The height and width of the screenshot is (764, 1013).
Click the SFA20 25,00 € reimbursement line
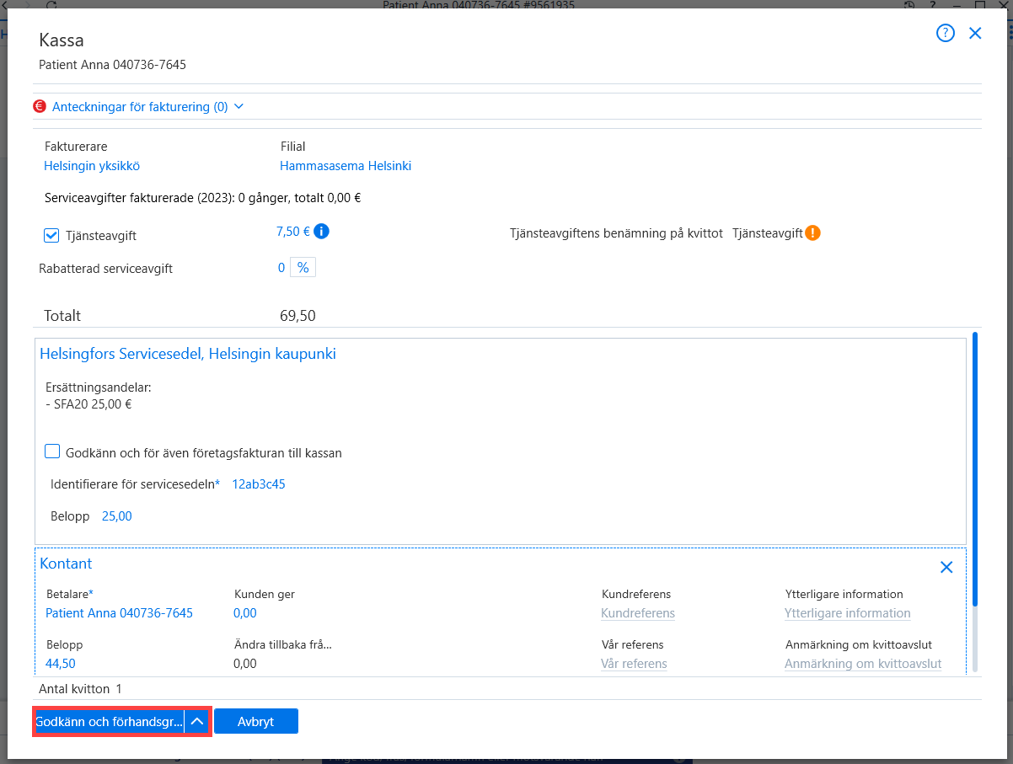(88, 403)
